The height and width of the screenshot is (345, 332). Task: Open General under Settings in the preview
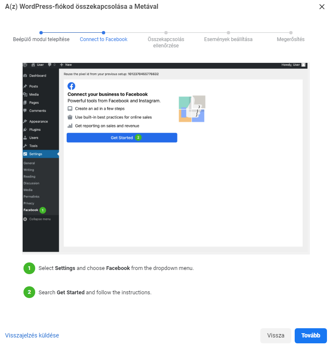[x=29, y=163]
